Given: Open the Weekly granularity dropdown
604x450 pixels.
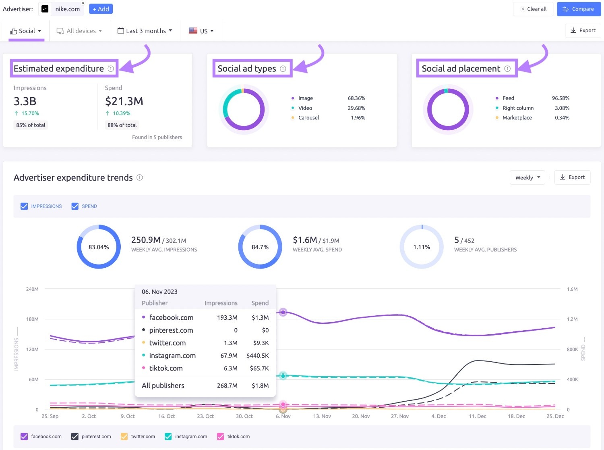Looking at the screenshot, I should (527, 177).
